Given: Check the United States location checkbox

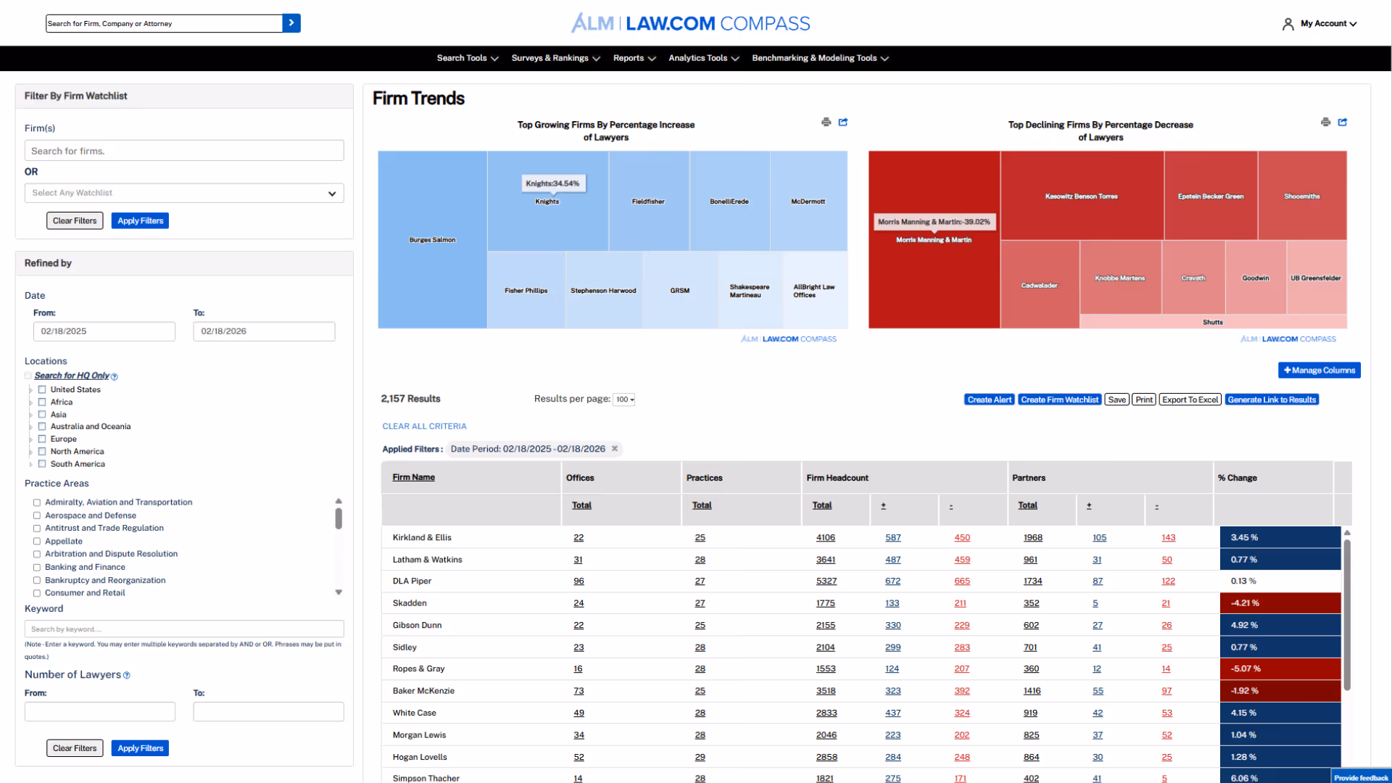Looking at the screenshot, I should pyautogui.click(x=42, y=389).
